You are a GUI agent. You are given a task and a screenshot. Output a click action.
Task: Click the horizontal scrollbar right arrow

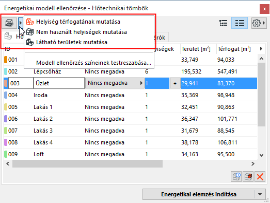point(252,164)
